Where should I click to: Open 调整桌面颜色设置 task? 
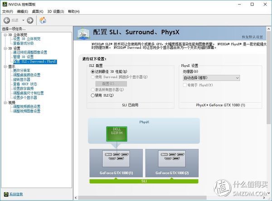(x=27, y=75)
